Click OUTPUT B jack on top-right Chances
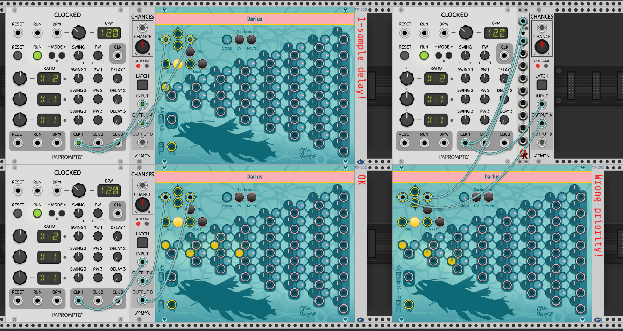Screen dimensions: 623x331 point(542,142)
